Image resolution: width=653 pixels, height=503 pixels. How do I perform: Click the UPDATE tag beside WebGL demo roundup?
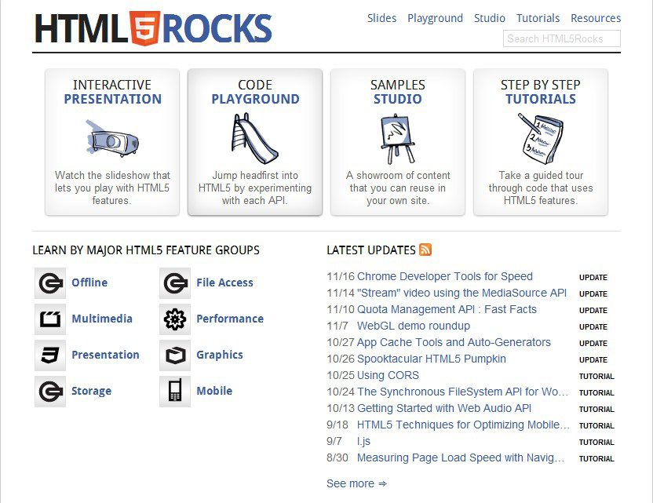click(x=593, y=327)
